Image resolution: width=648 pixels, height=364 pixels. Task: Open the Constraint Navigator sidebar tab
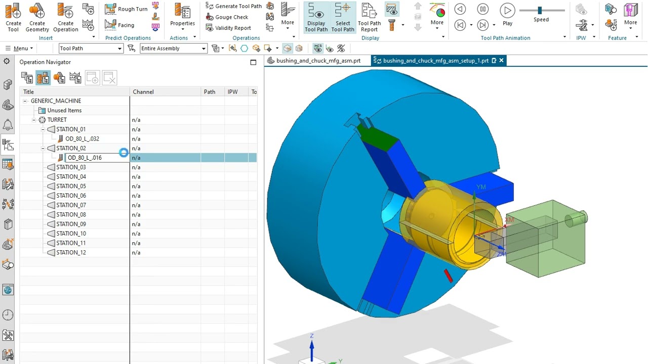click(8, 105)
